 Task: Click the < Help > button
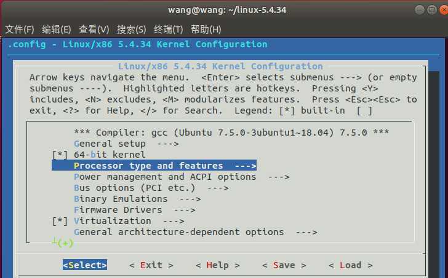click(218, 265)
